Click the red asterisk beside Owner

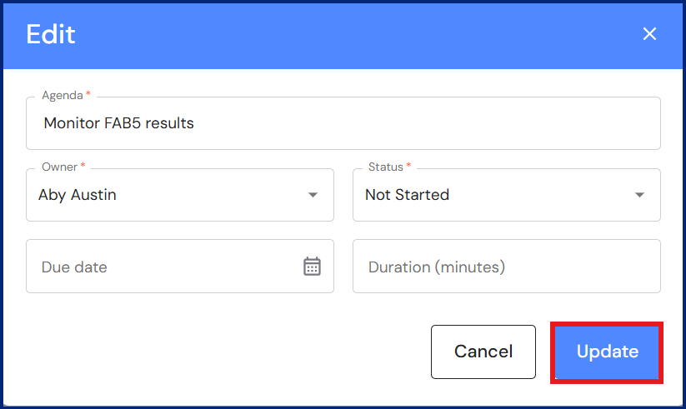click(83, 167)
